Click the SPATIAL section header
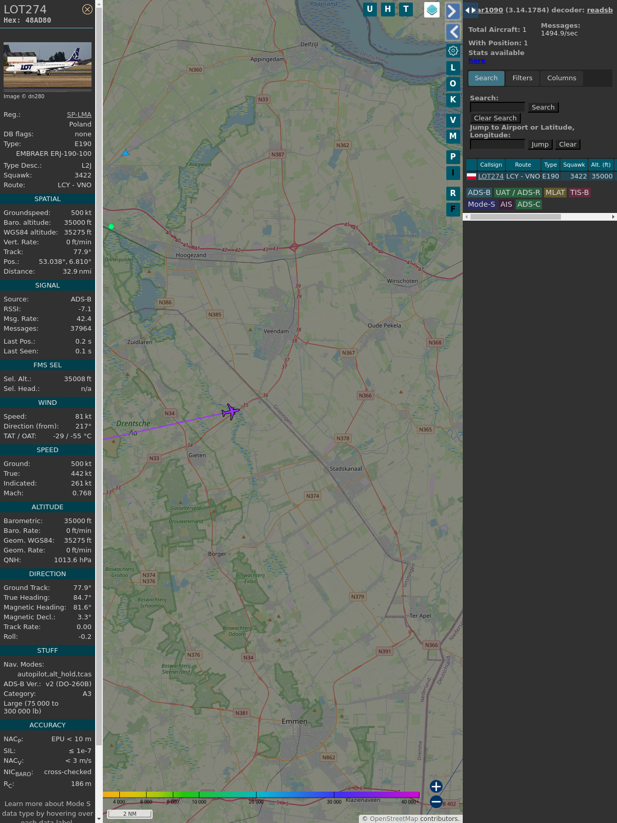Viewport: 617px width, 823px height. click(x=47, y=199)
